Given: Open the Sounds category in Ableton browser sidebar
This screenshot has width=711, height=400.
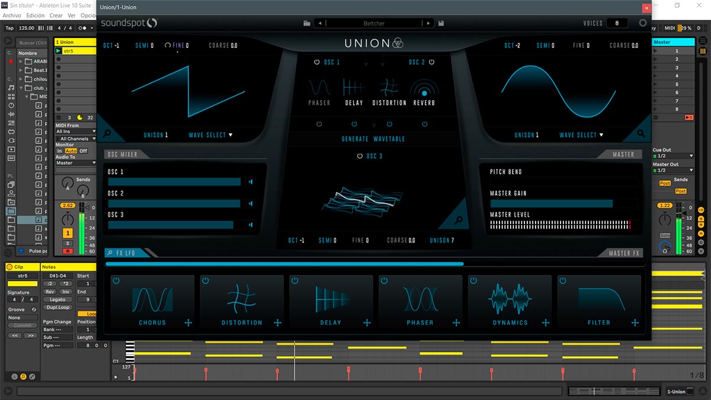Looking at the screenshot, I should pyautogui.click(x=11, y=88).
